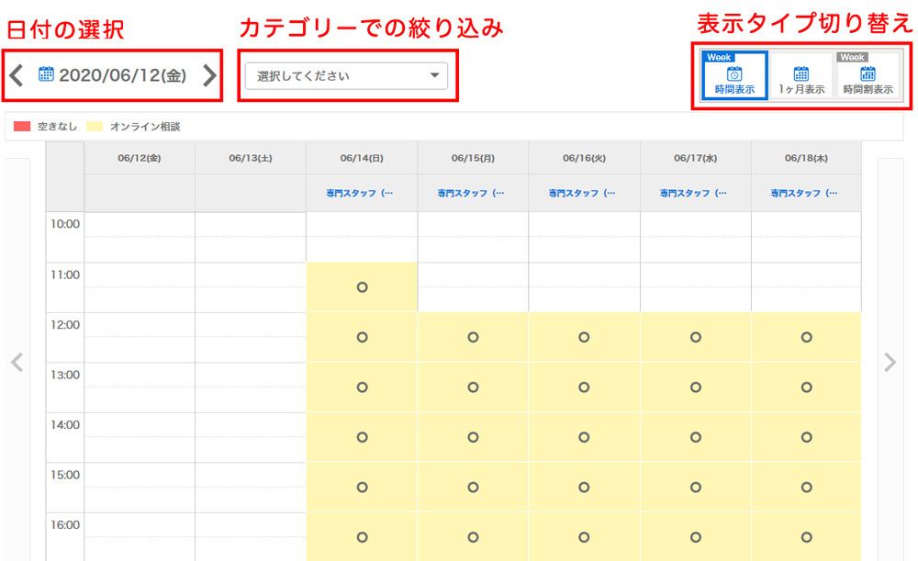The height and width of the screenshot is (561, 918).
Task: Open the 選択してください category dropdown
Action: click(346, 76)
